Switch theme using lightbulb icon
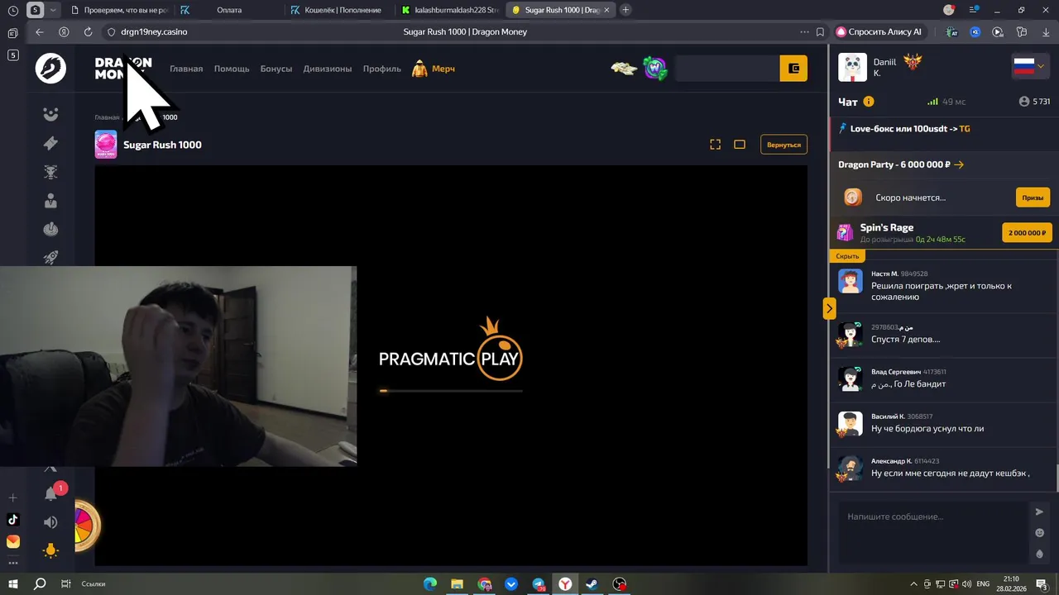This screenshot has width=1059, height=595. [50, 550]
